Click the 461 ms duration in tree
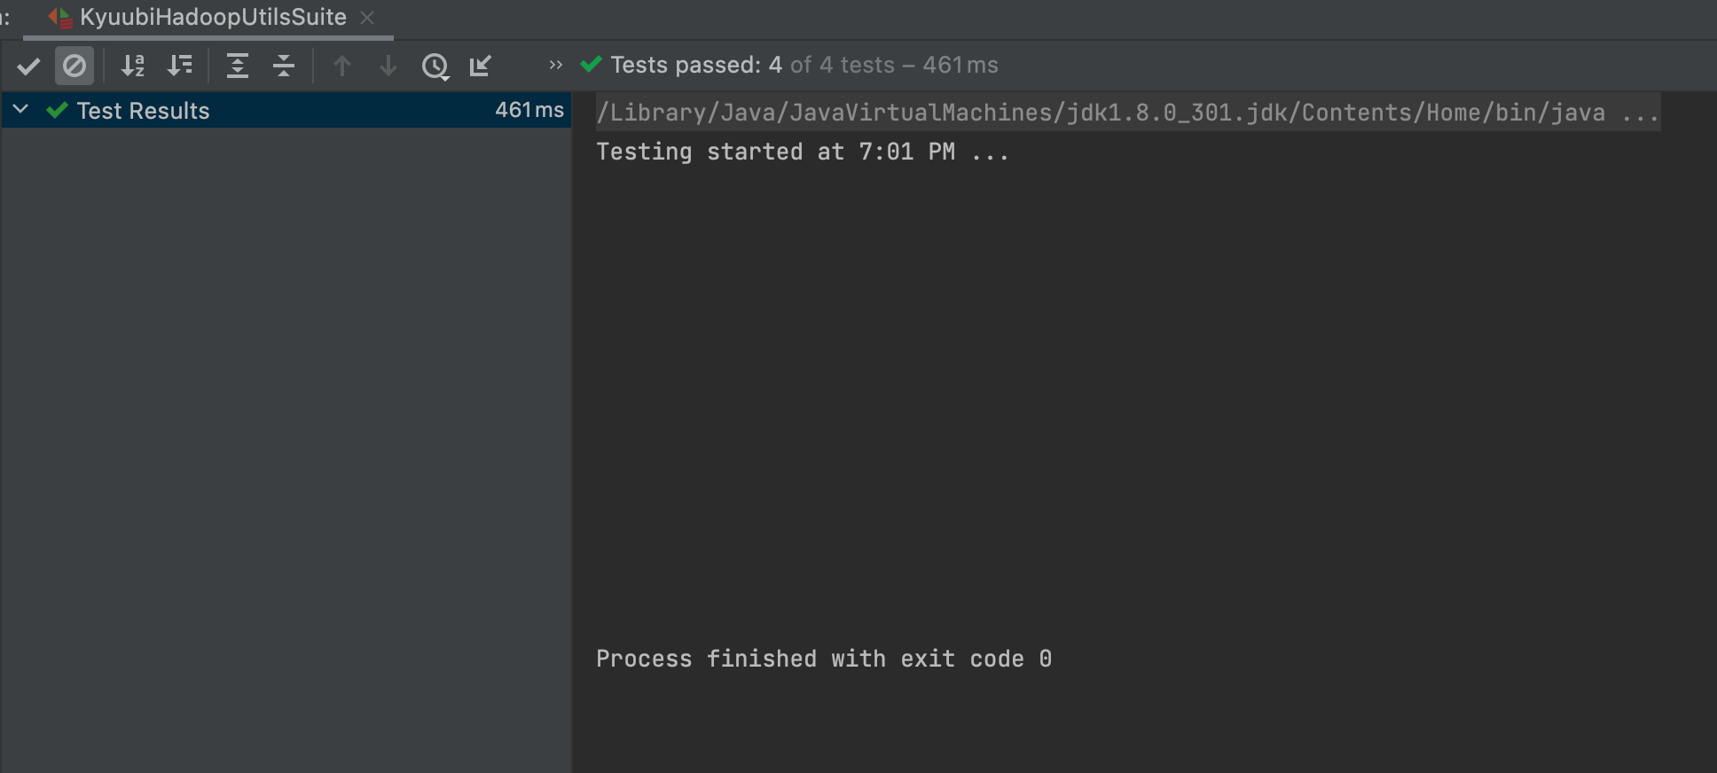 click(529, 110)
